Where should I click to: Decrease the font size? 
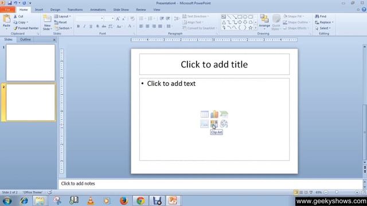point(124,18)
